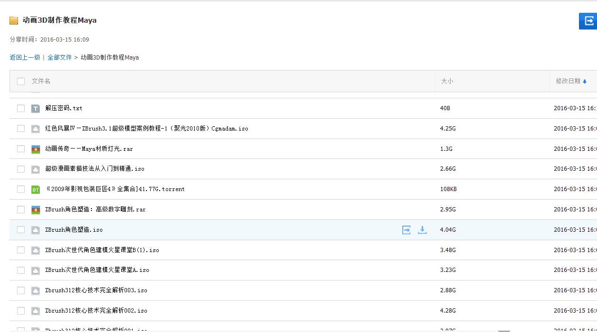The image size is (597, 332).
Task: Click the archive icon for ZBrush角色塑造：高级数字雕刻.rar
Action: (x=36, y=210)
